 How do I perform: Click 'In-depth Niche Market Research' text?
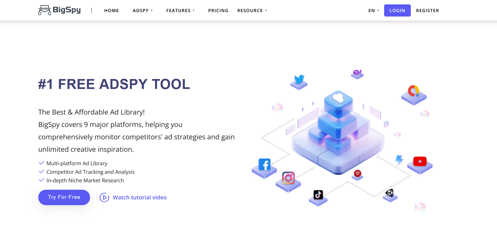click(x=85, y=180)
